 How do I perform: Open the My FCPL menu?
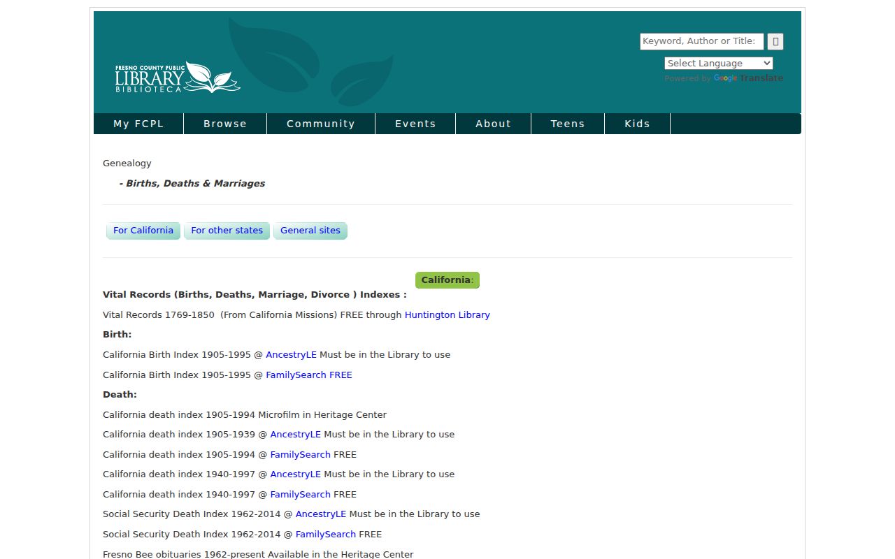point(138,124)
